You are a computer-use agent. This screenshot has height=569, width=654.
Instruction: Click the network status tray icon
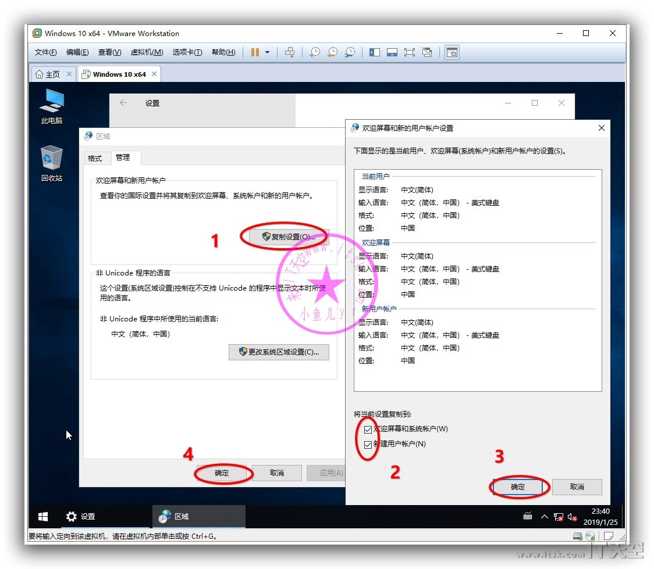(x=558, y=517)
